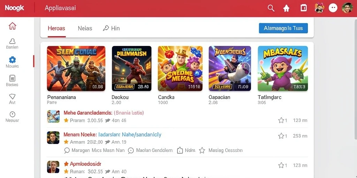This screenshot has height=178, width=357.
Task: Open the header bookmark panel icon
Action: click(x=304, y=8)
